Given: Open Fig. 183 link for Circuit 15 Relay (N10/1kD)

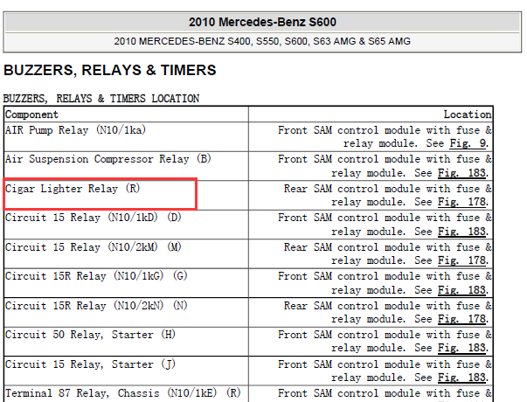Looking at the screenshot, I should 462,232.
